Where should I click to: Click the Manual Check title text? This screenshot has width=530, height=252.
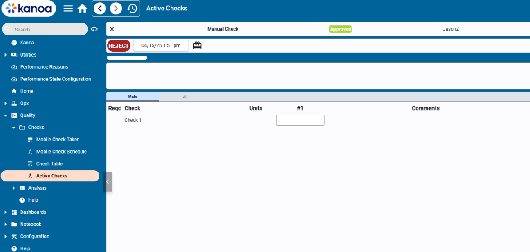pyautogui.click(x=223, y=29)
